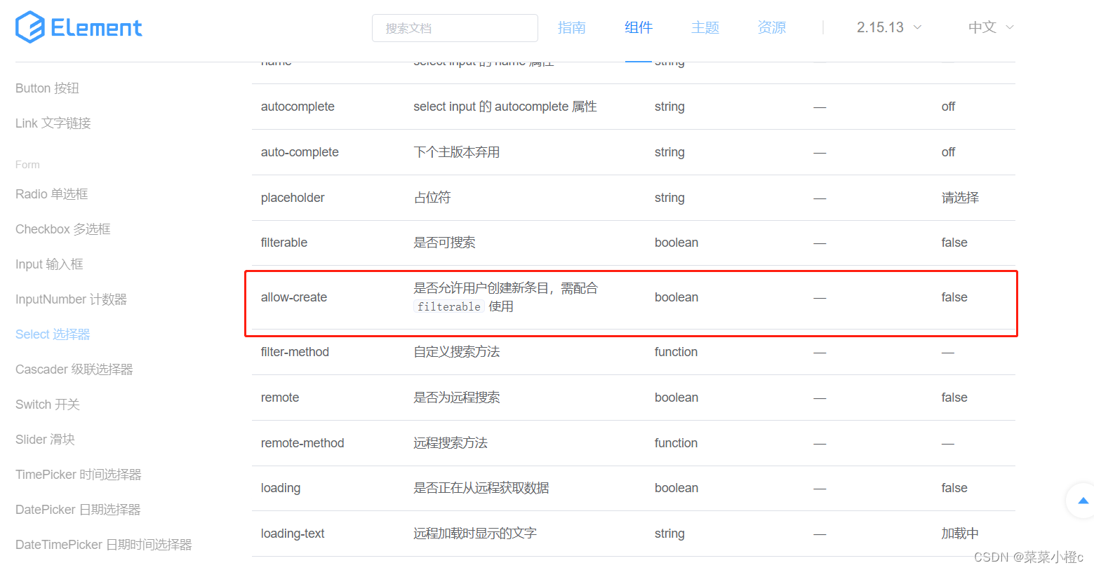Image resolution: width=1094 pixels, height=570 pixels.
Task: Open the Link 文字链接 page
Action: pyautogui.click(x=54, y=123)
